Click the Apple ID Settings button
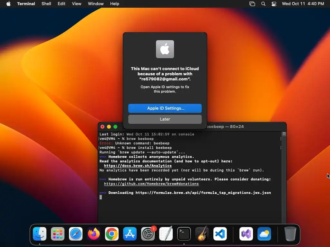Screen dimensions: 330x247 point(165,108)
